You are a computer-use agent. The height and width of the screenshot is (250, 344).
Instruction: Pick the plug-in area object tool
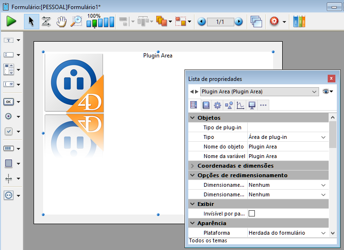point(9,195)
